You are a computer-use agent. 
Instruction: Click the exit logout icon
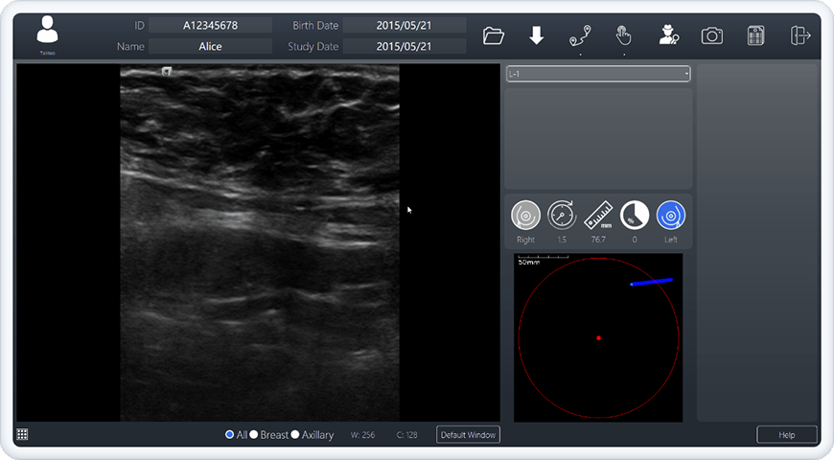click(799, 35)
